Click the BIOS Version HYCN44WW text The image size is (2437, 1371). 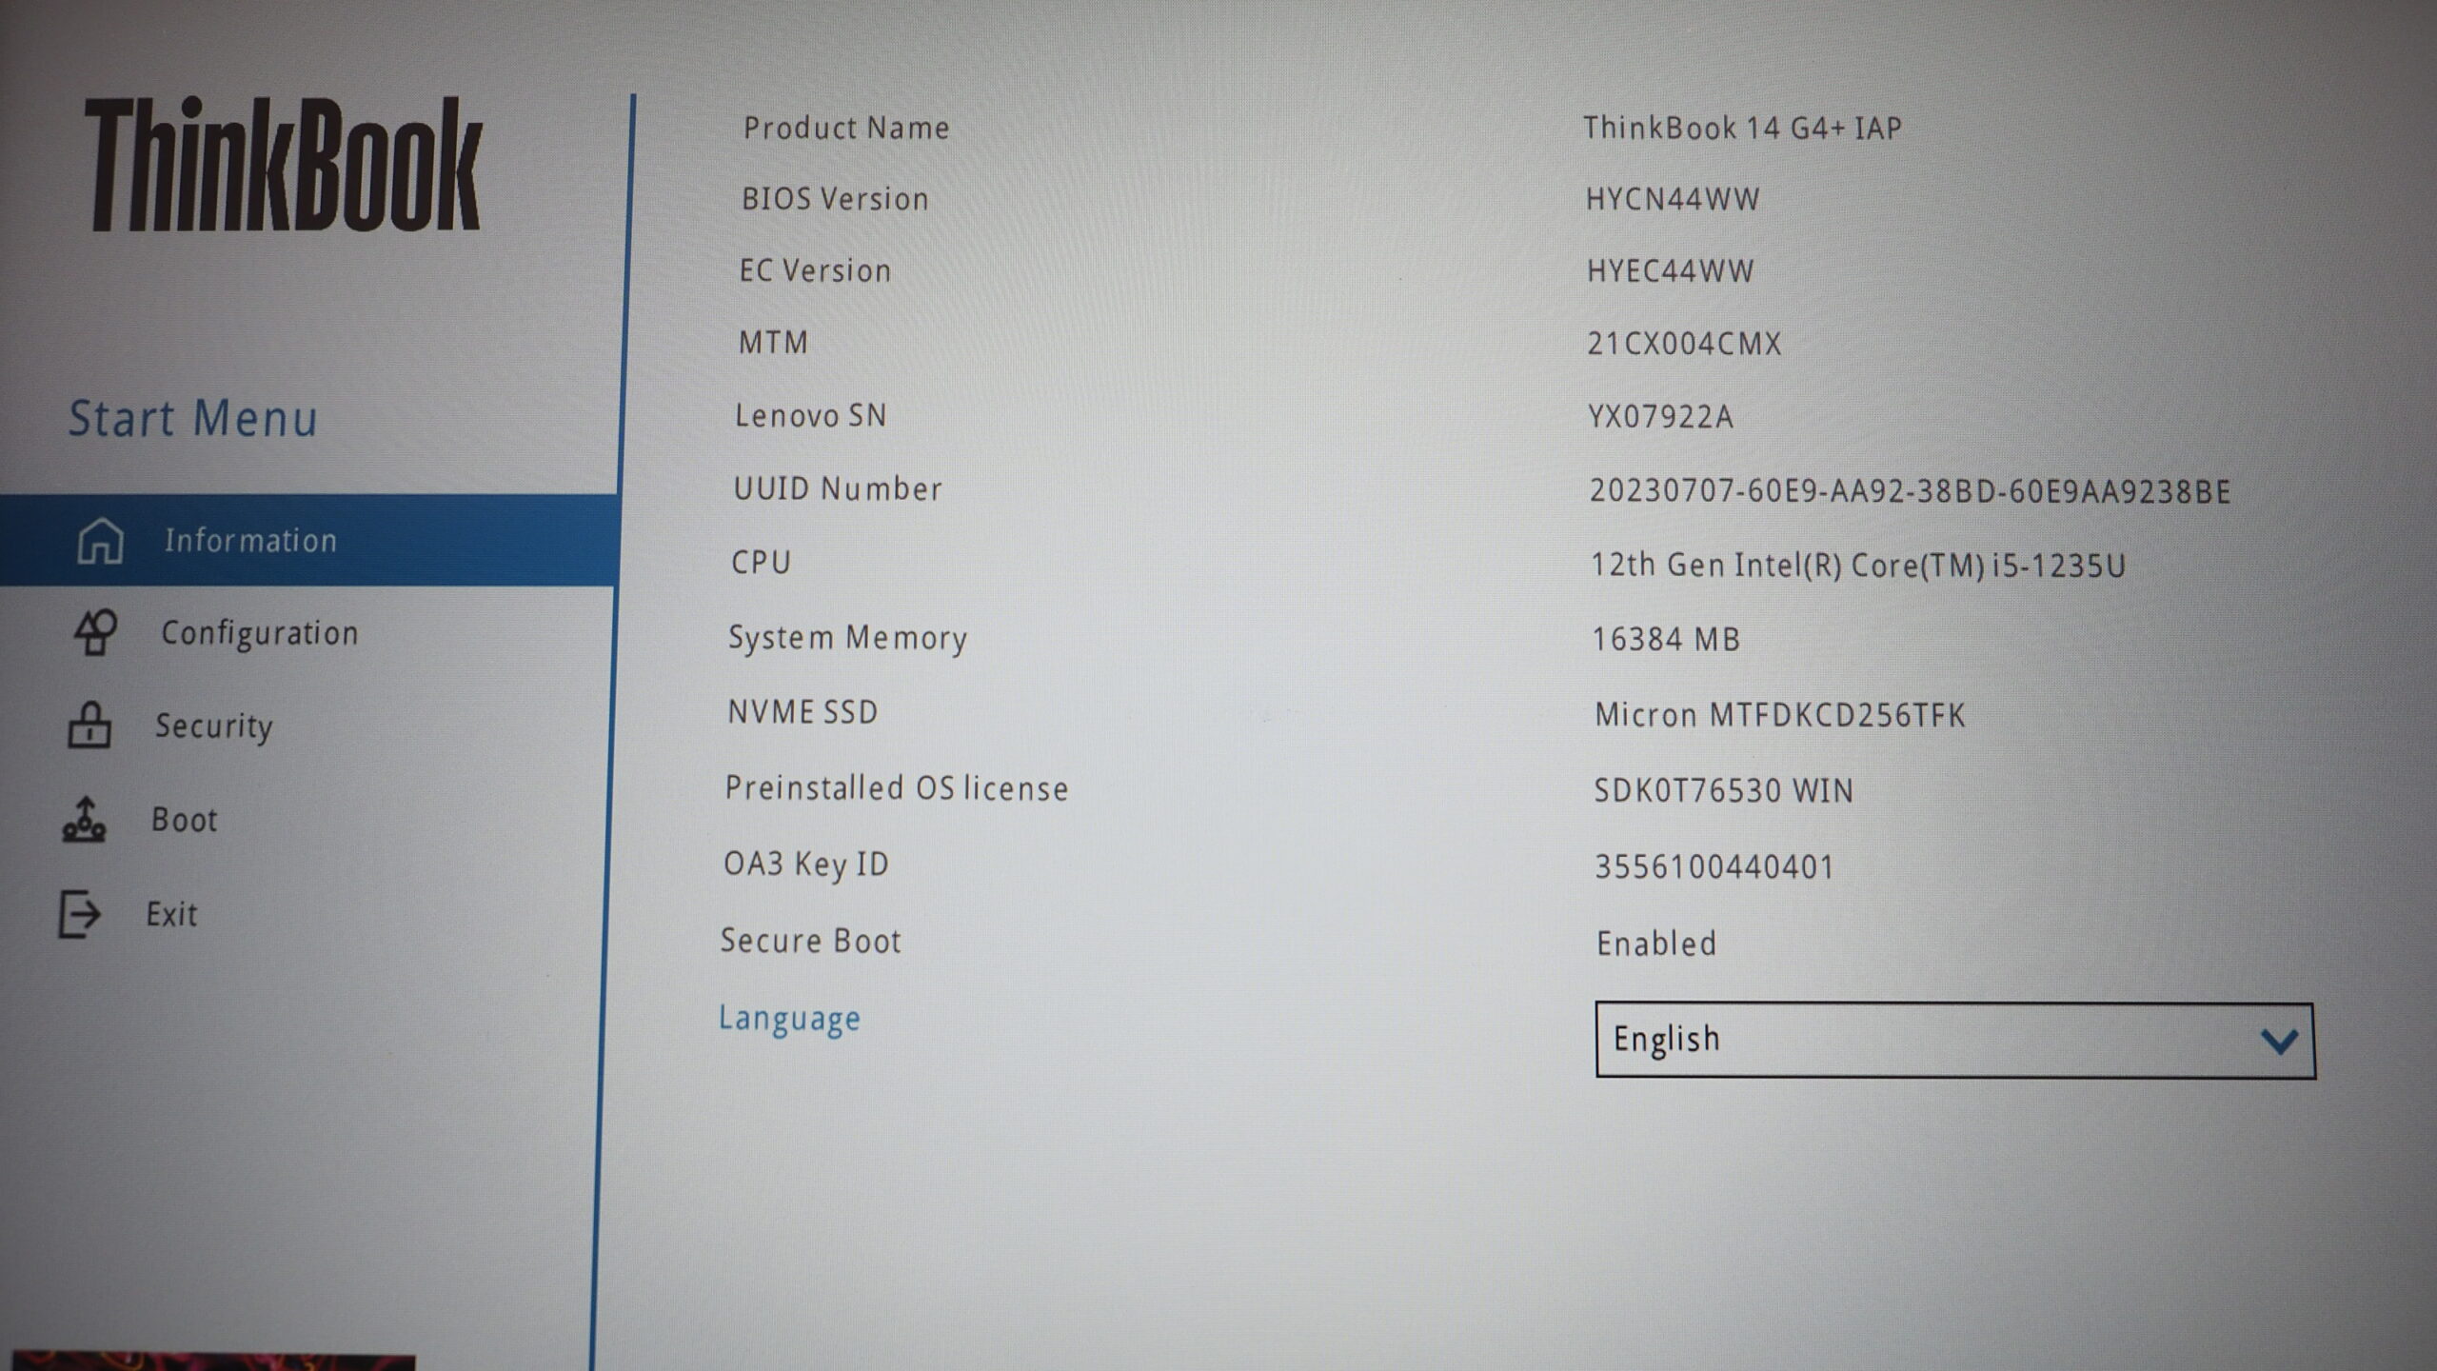click(x=1673, y=199)
